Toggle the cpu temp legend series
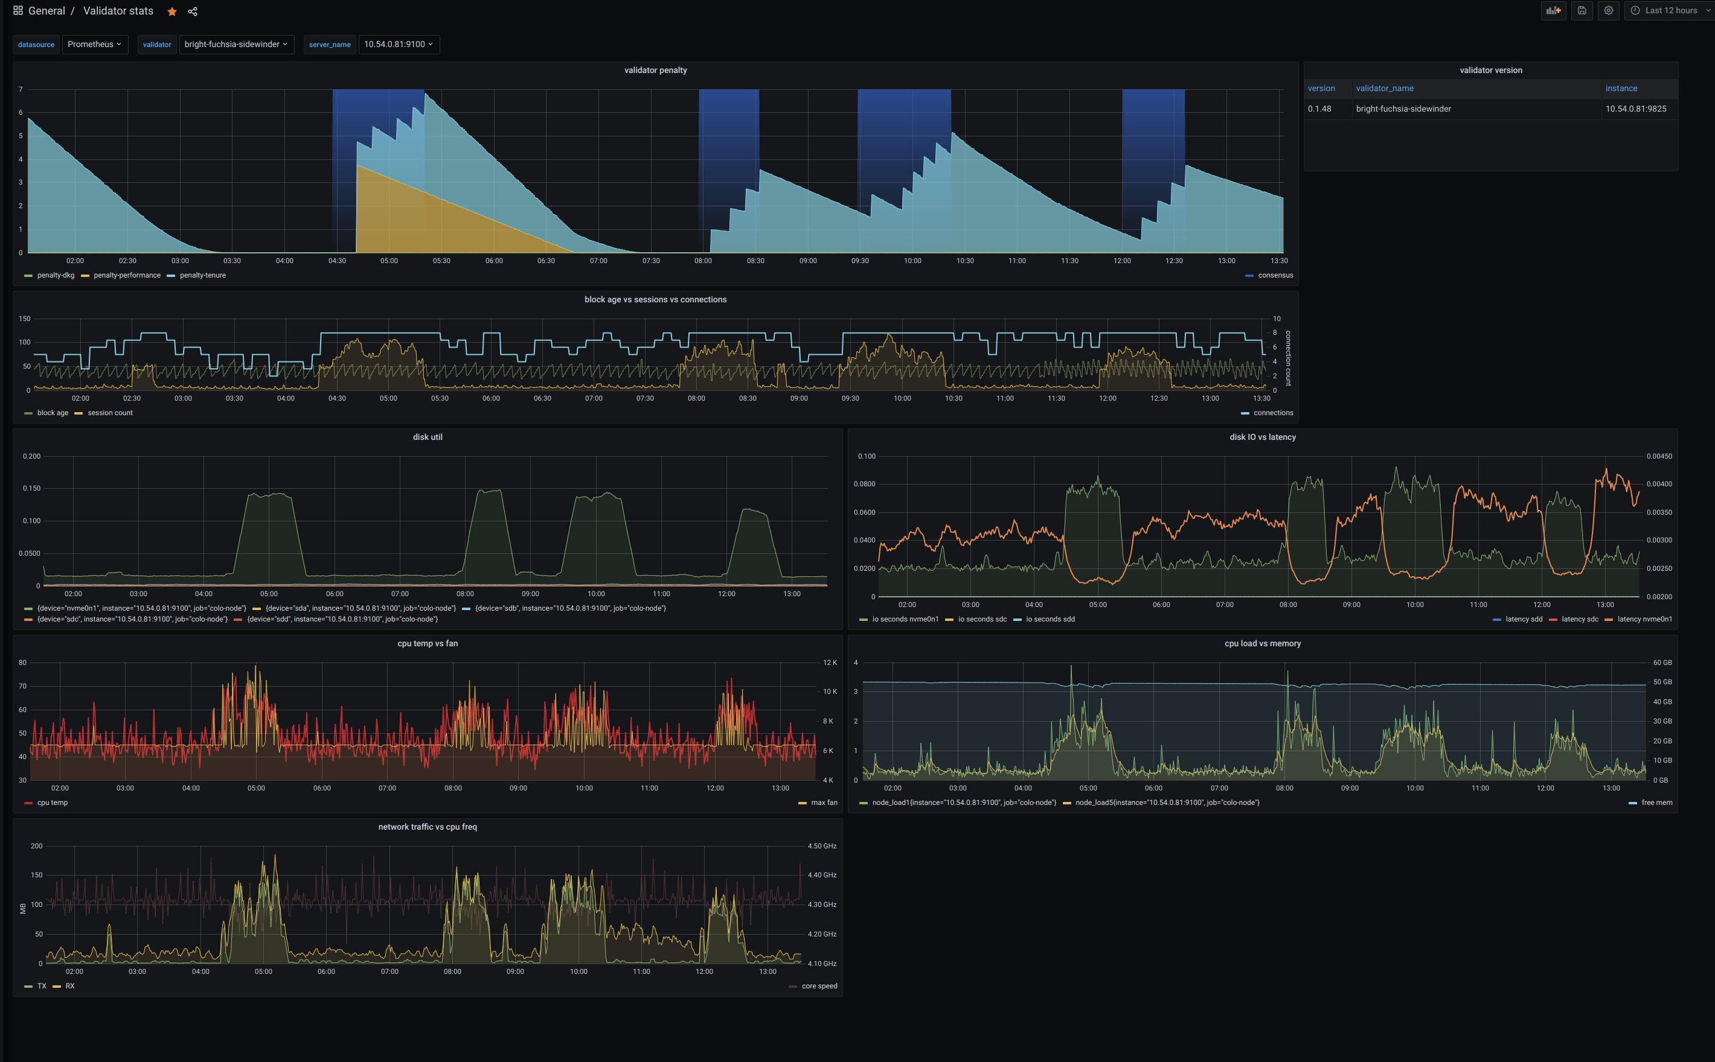 point(52,803)
